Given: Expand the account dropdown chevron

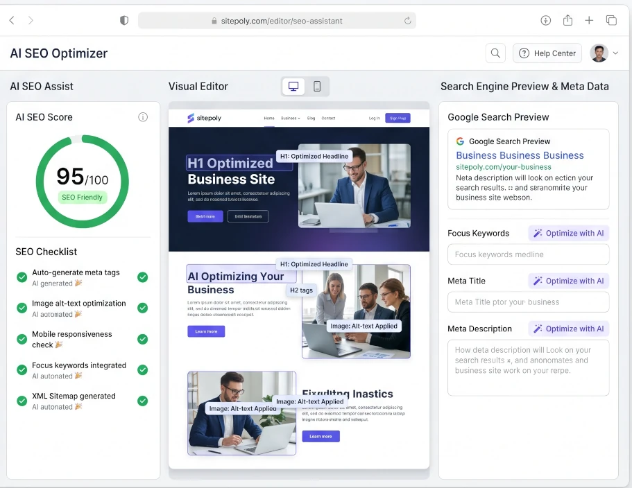Looking at the screenshot, I should click(615, 53).
